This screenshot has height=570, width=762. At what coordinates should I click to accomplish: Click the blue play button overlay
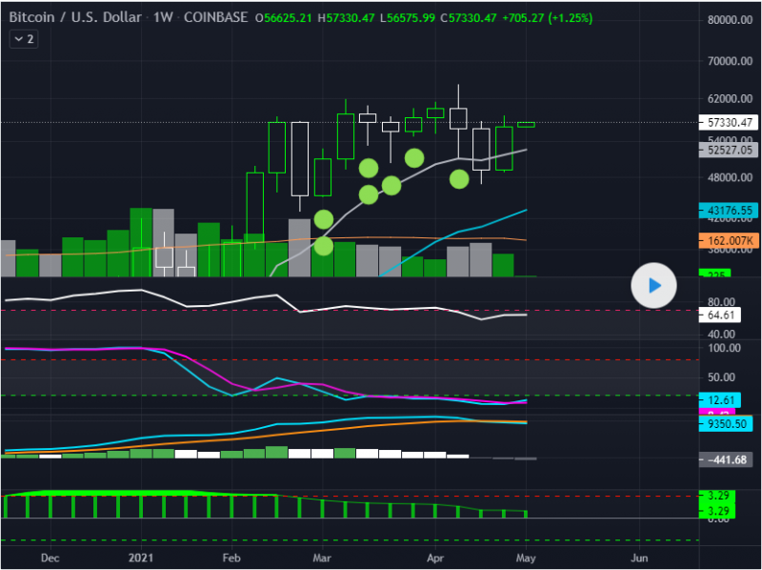tap(653, 285)
